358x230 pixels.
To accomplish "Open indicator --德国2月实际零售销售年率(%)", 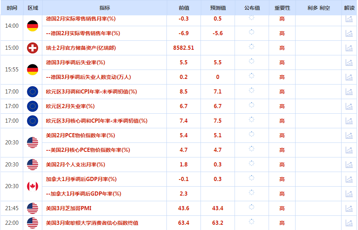I will click(x=83, y=33).
